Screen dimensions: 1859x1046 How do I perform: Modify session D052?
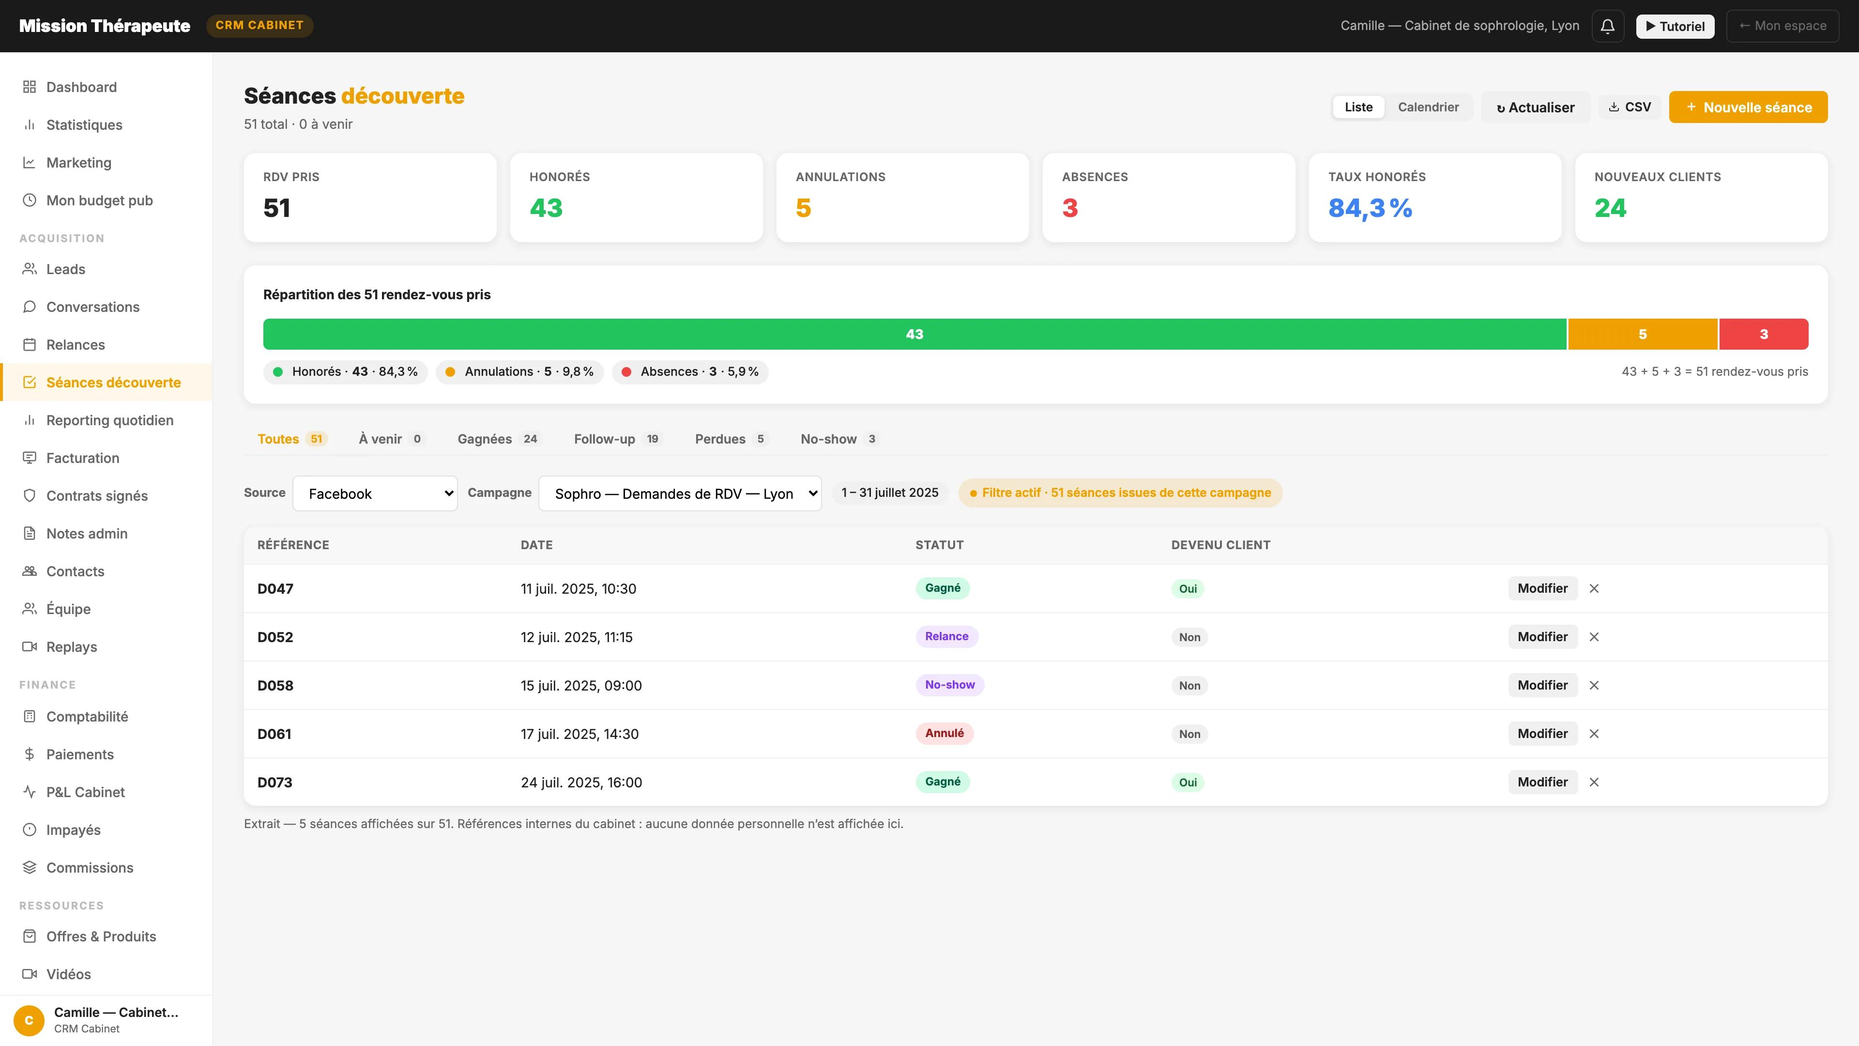1542,637
